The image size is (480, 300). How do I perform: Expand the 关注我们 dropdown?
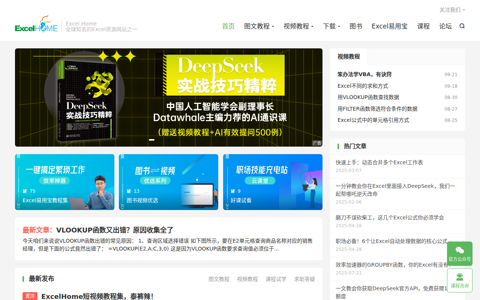(x=452, y=10)
